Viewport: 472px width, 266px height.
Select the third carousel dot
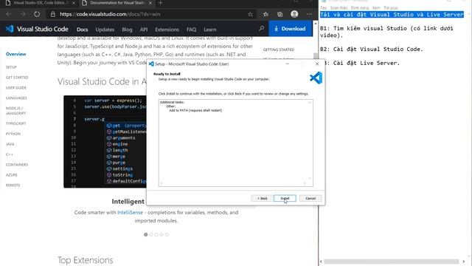pos(156,234)
